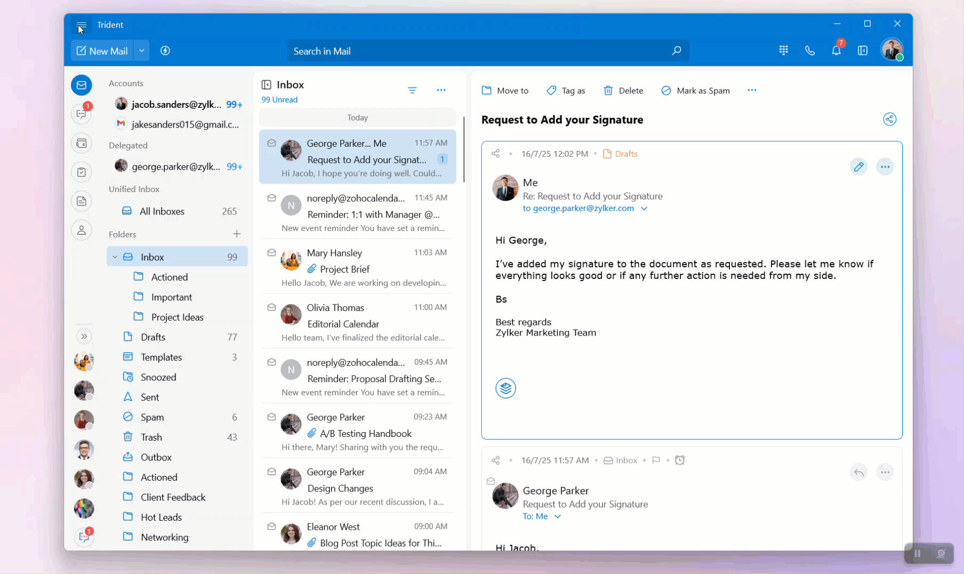Expand the sidebar with double chevron
This screenshot has height=574, width=964.
tap(84, 336)
